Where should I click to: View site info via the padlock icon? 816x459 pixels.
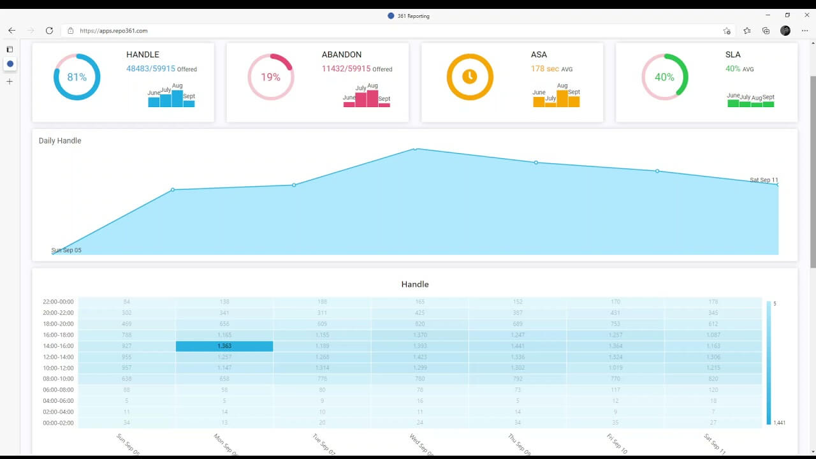pyautogui.click(x=71, y=31)
